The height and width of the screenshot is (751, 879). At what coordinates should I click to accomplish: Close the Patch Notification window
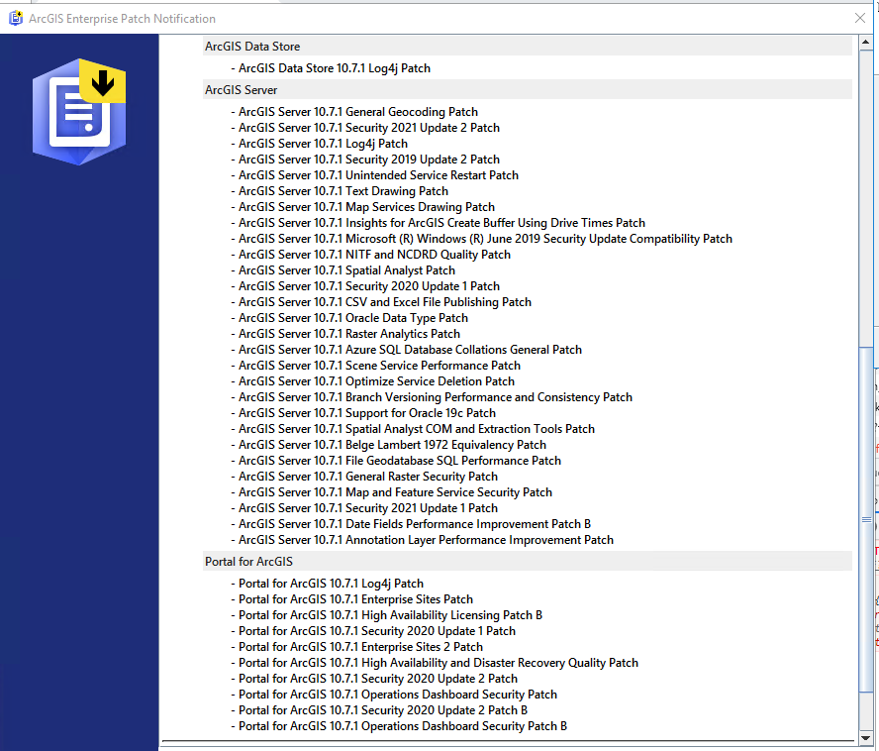pos(860,18)
